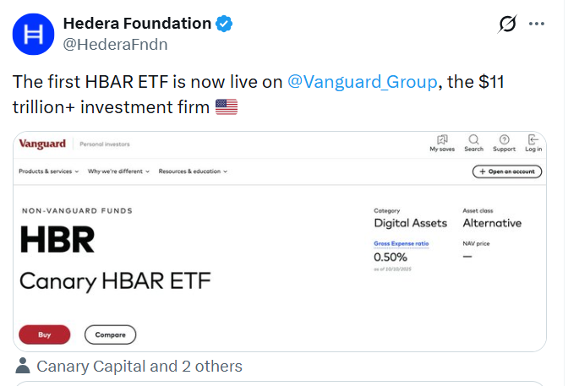The image size is (579, 386).
Task: Expand the Why we're different menu
Action: (x=118, y=171)
